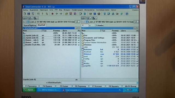Click the command line input field

click(99, 83)
